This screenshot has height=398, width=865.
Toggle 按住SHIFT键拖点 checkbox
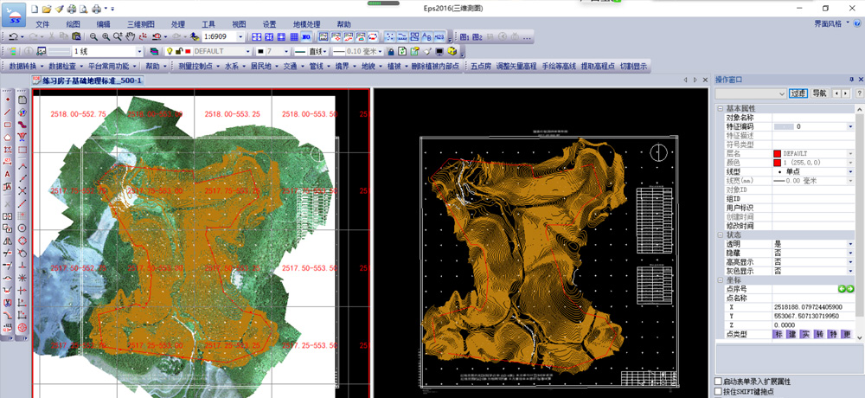coord(718,391)
